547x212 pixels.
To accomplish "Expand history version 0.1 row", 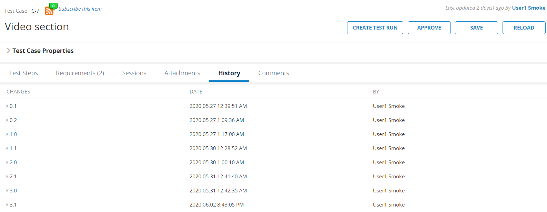I will coord(8,106).
